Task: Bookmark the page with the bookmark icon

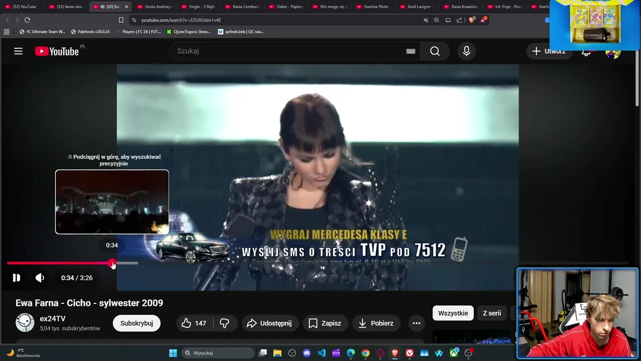Action: pyautogui.click(x=121, y=20)
